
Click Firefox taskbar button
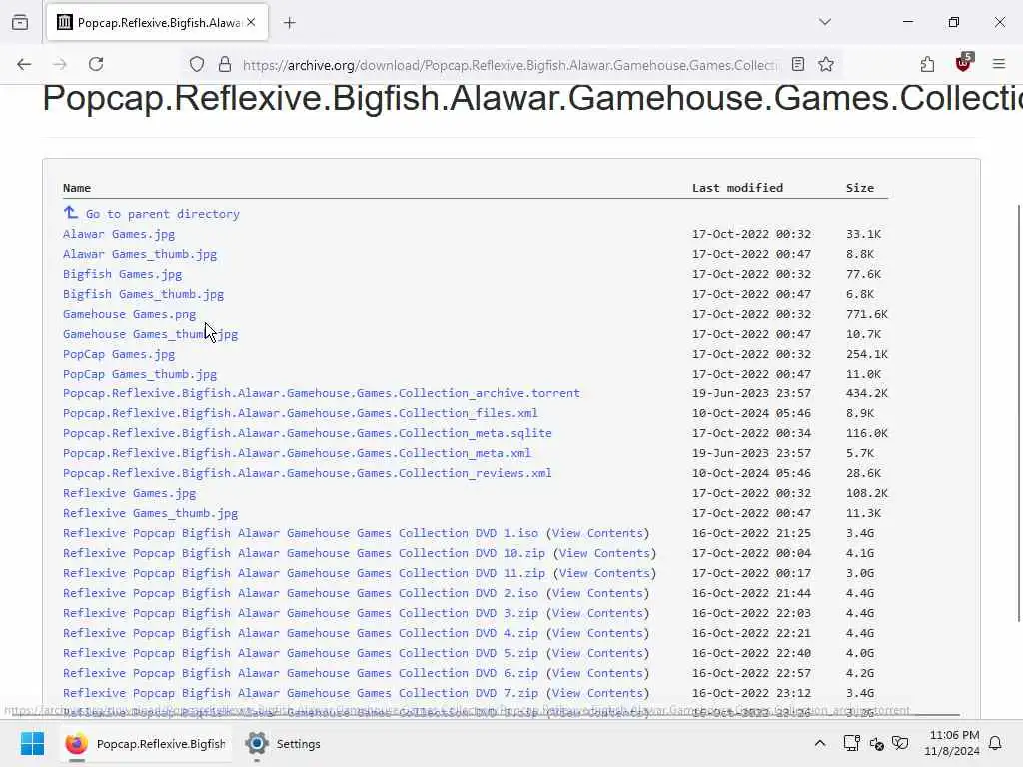[147, 743]
